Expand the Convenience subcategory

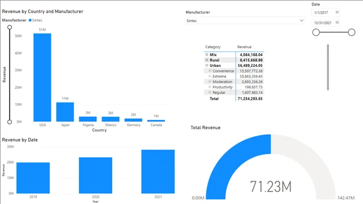pyautogui.click(x=210, y=71)
